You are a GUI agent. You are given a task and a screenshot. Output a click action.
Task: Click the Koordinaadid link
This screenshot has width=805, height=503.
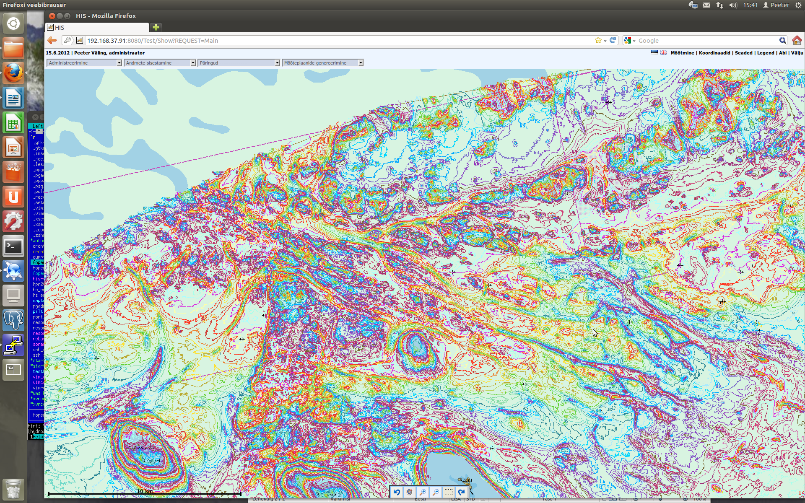714,53
